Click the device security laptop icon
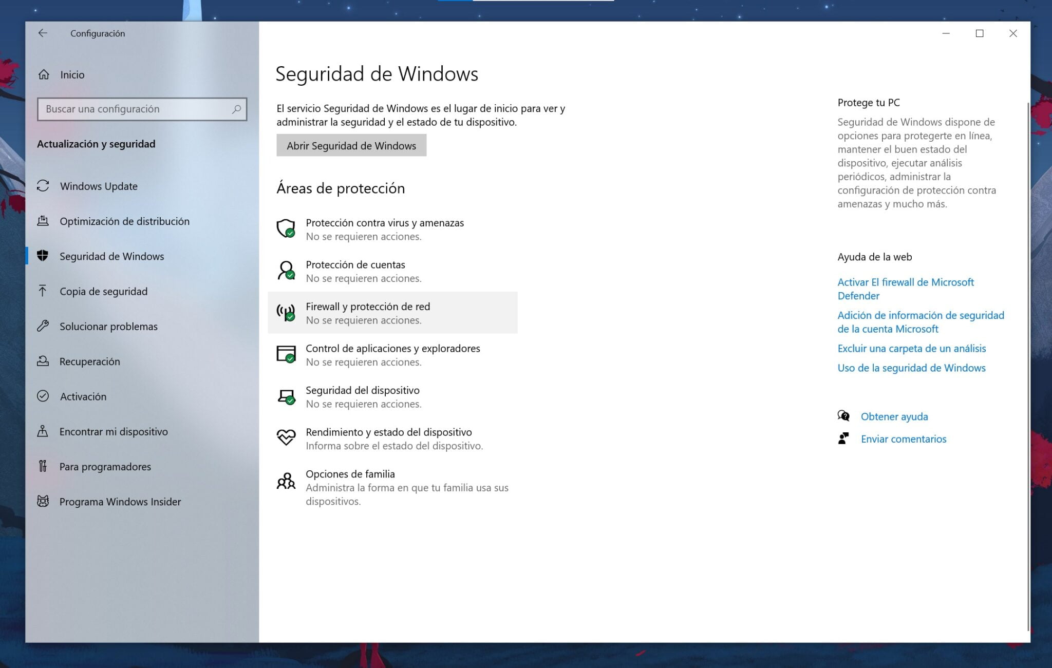1052x668 pixels. (x=286, y=396)
